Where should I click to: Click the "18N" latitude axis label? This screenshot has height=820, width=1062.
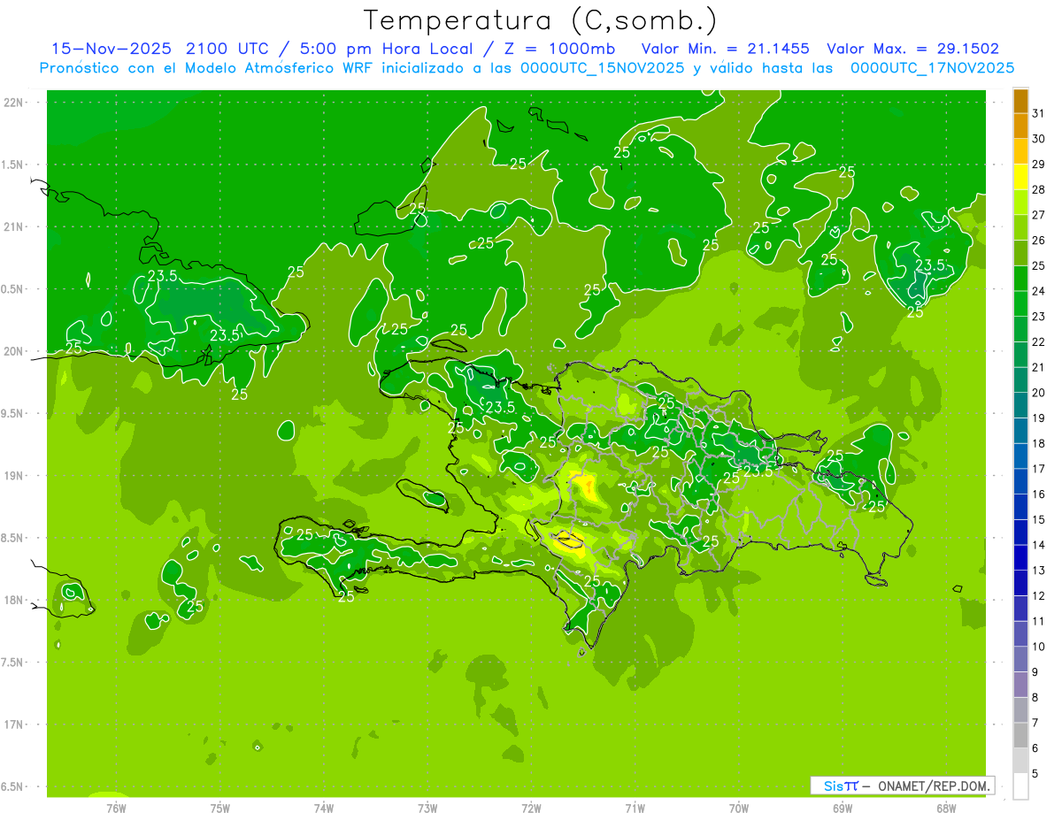[x=13, y=600]
